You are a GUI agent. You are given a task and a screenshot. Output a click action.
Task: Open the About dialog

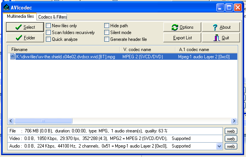221,27
